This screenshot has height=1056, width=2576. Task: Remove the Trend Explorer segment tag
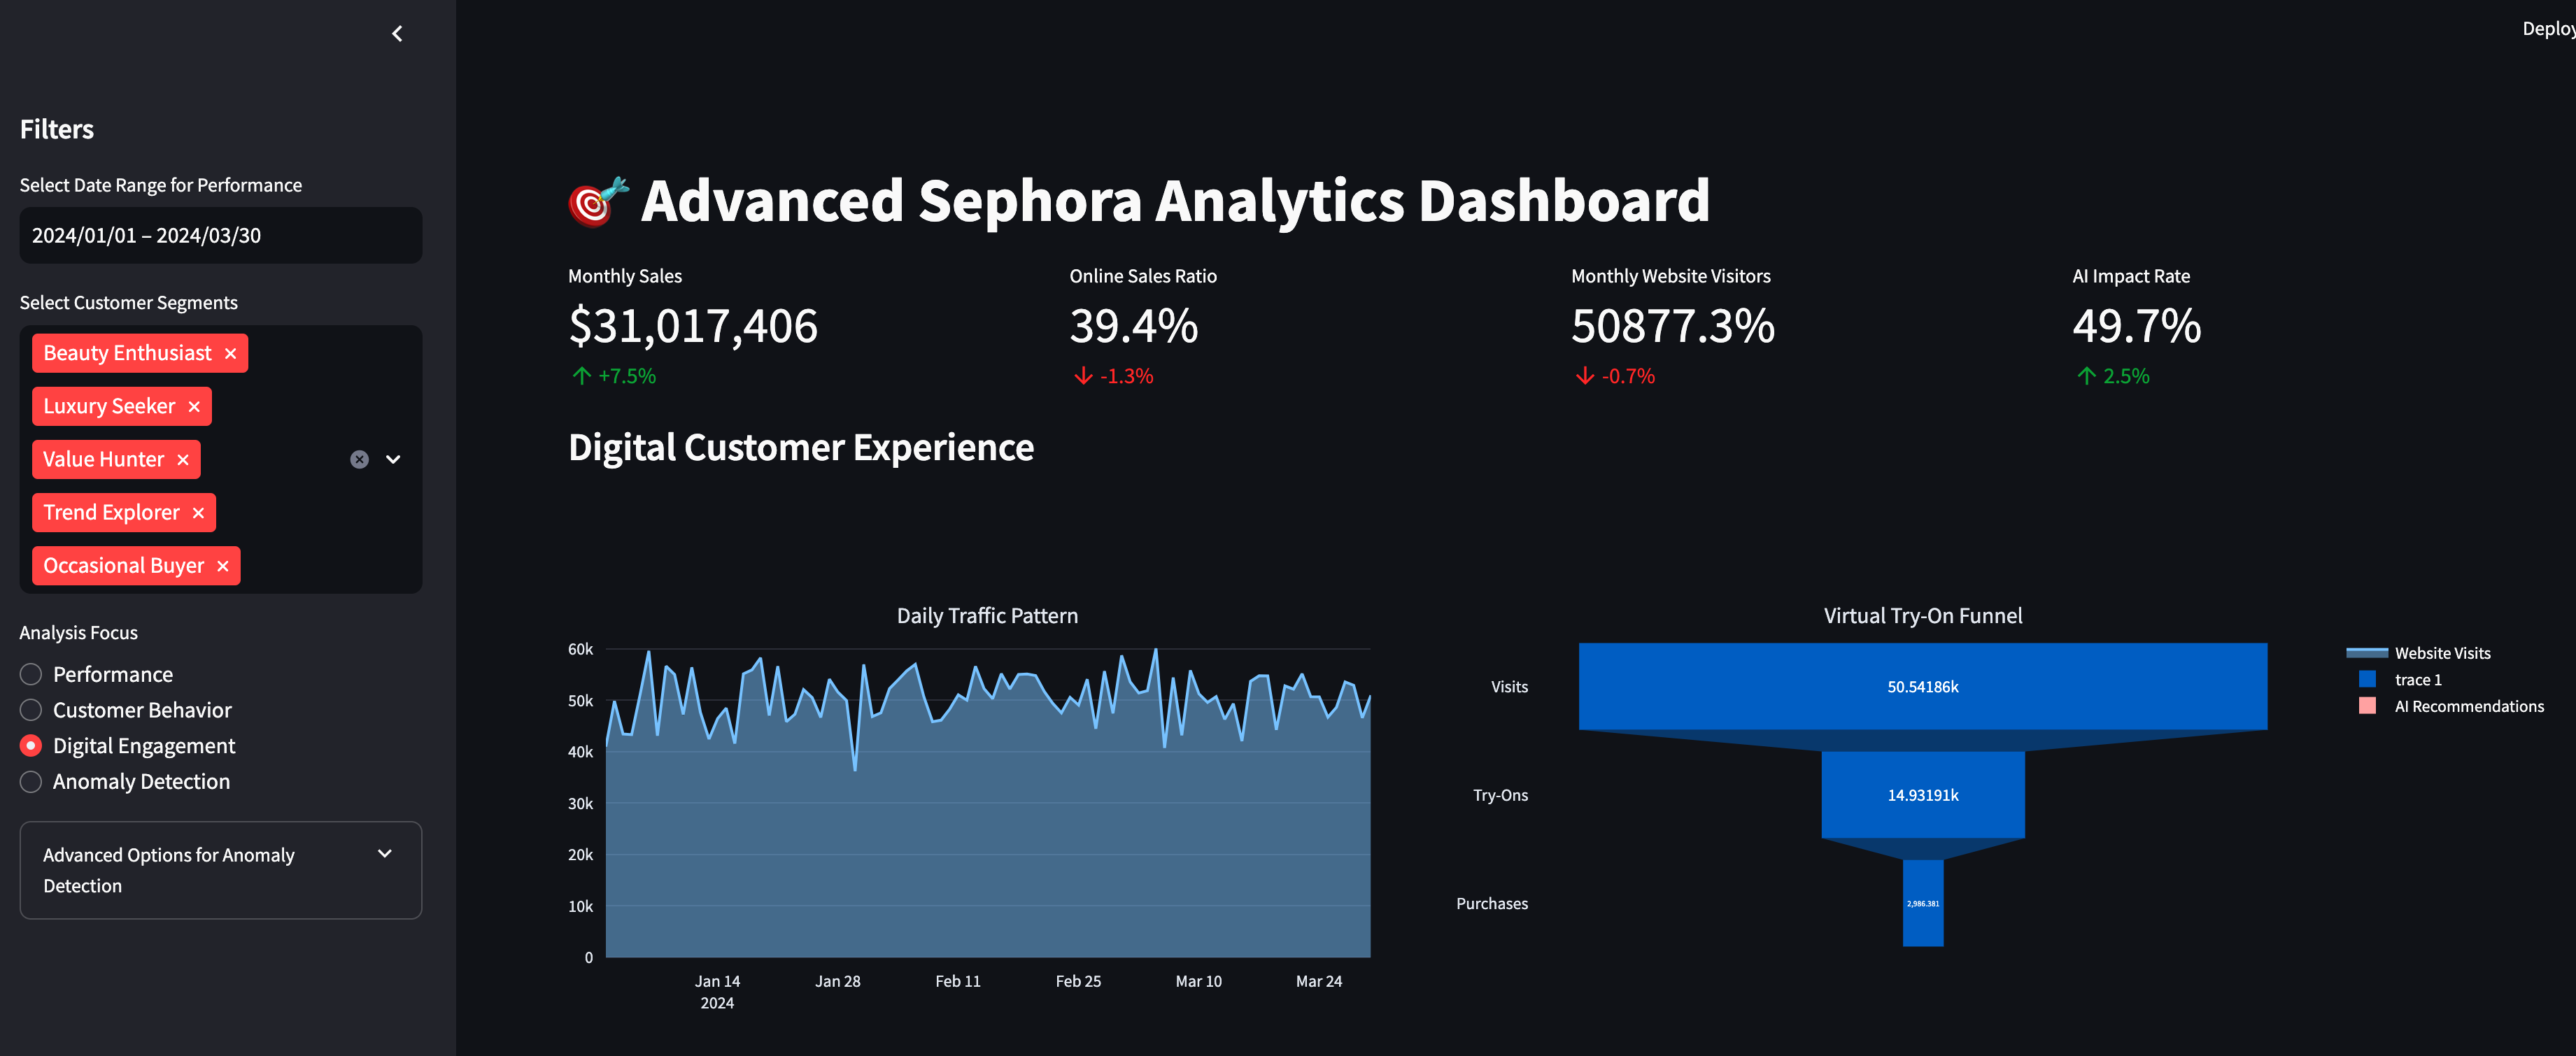(198, 513)
